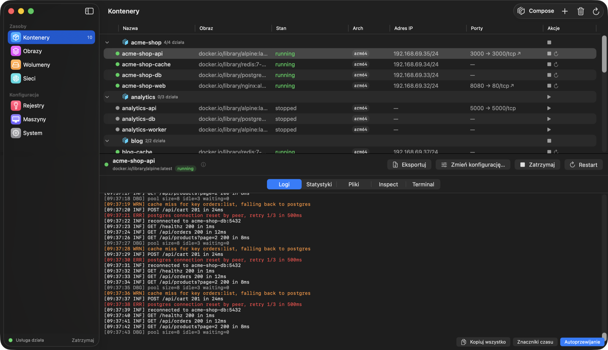Click the Porty column header

coord(505,28)
